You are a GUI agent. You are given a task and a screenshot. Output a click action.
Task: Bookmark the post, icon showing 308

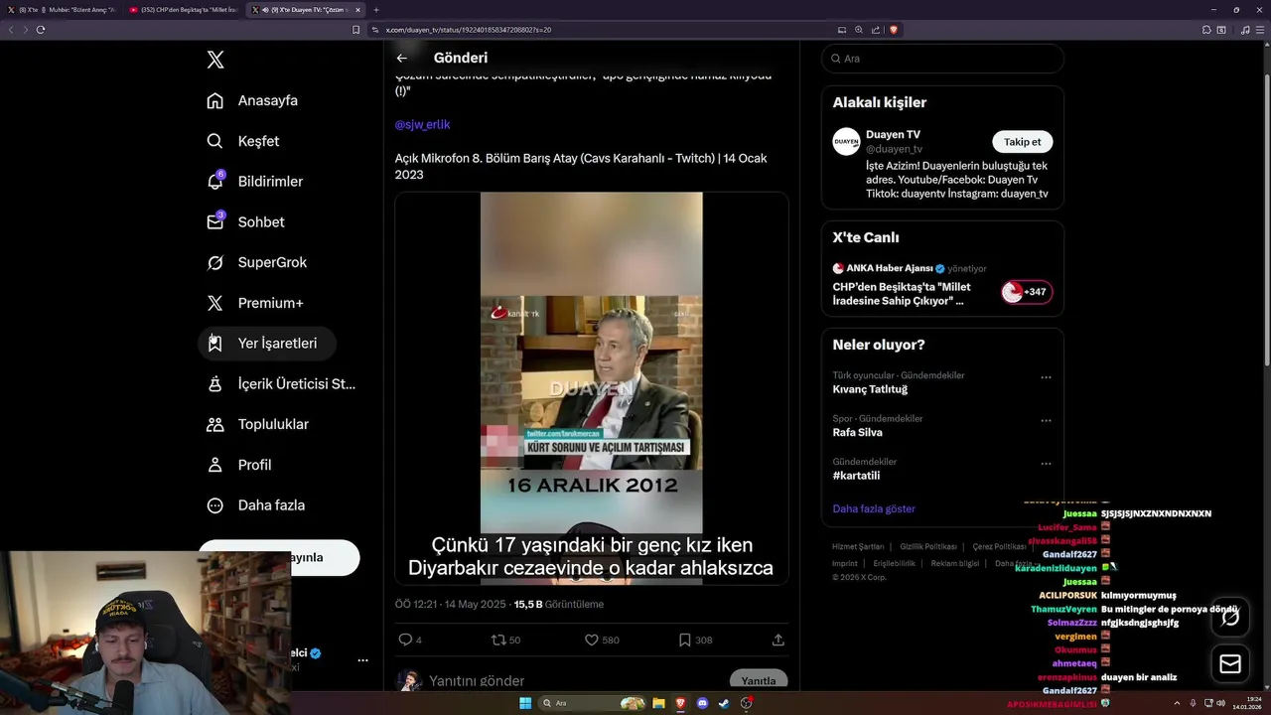684,640
